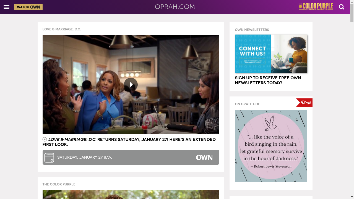This screenshot has width=354, height=199.
Task: Click the calendar add-reminder icon
Action: tap(49, 158)
